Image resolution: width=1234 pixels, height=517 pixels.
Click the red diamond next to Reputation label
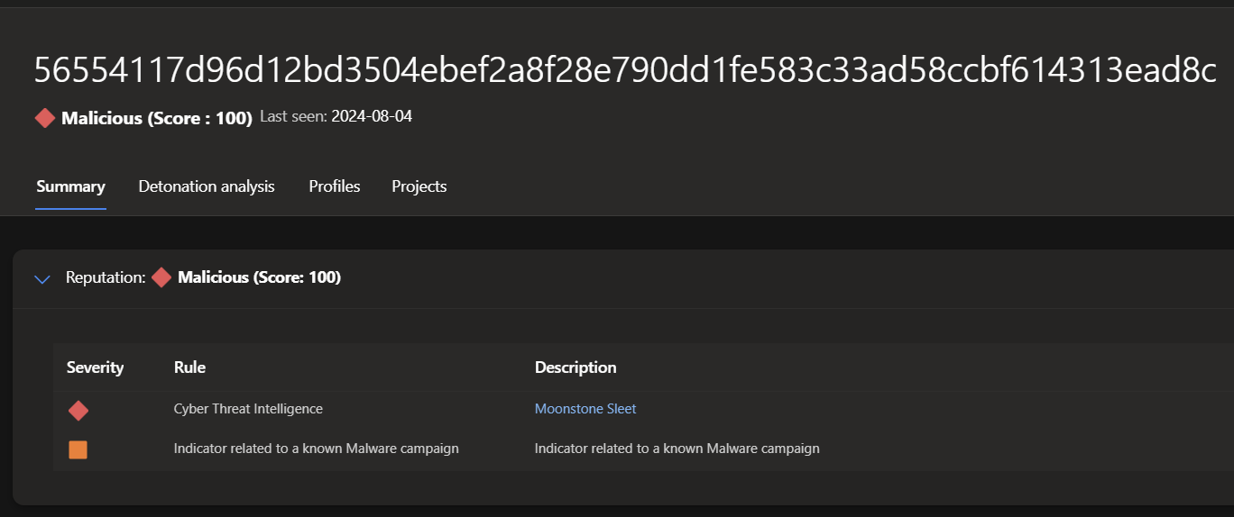161,277
